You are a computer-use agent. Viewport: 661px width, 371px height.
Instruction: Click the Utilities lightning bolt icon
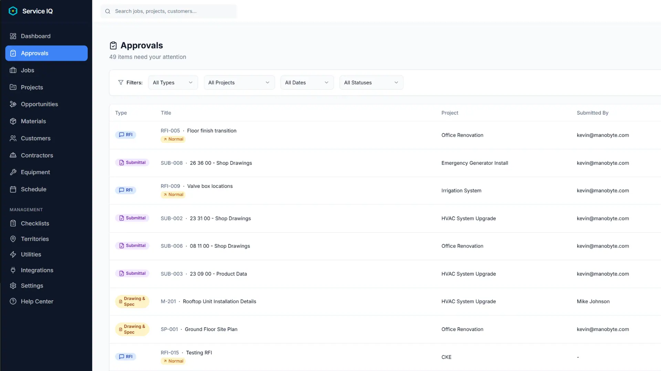tap(13, 255)
